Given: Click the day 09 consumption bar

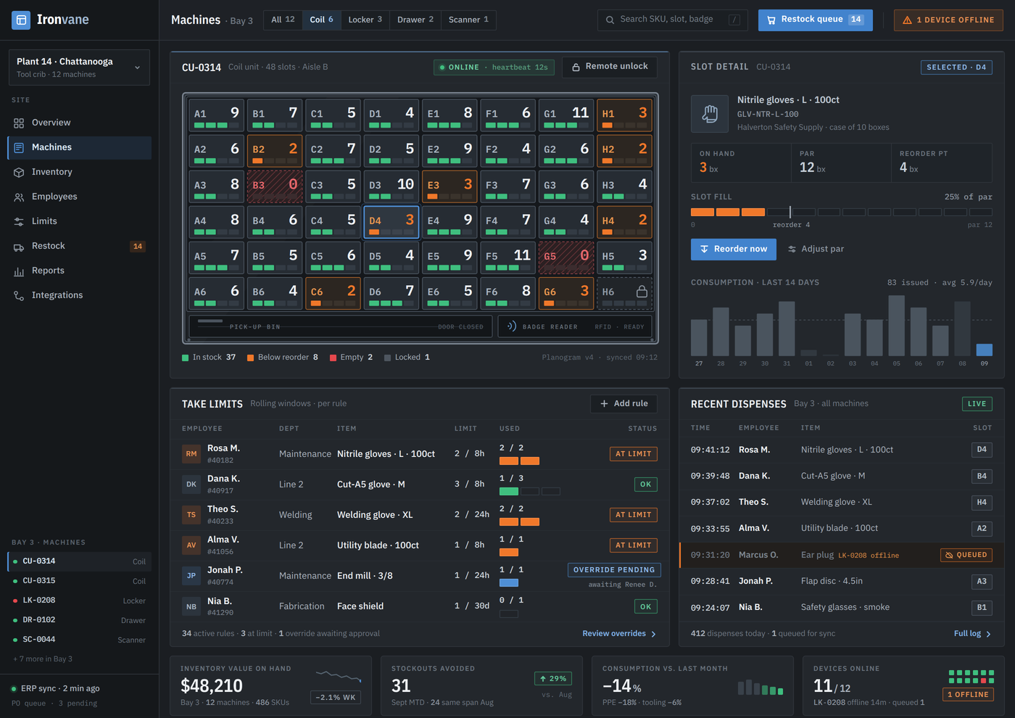Looking at the screenshot, I should [984, 350].
